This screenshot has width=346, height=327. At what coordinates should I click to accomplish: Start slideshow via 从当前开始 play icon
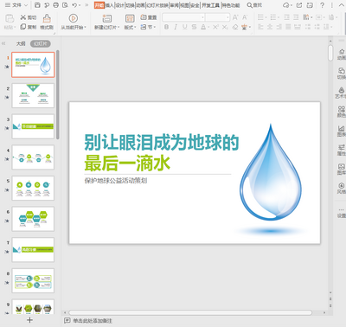point(74,18)
